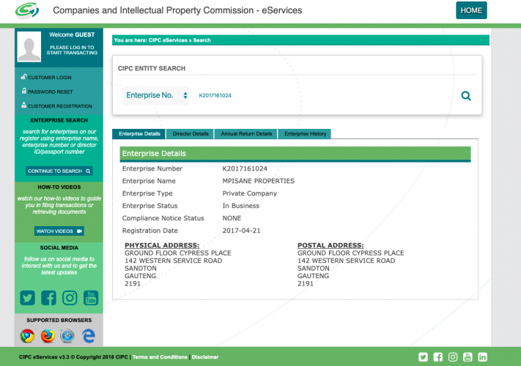Expand the Enterprise No. search type dropdown
This screenshot has width=521, height=366.
(156, 96)
